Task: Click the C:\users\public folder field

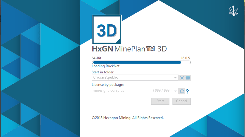Action: (x=135, y=78)
